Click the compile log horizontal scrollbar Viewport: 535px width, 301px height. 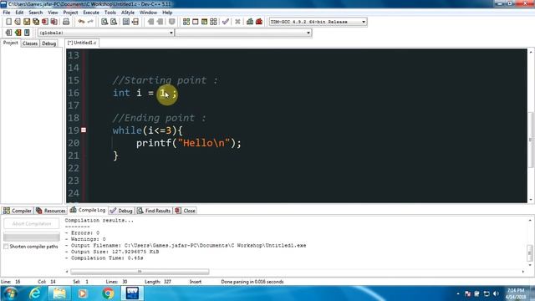140,272
